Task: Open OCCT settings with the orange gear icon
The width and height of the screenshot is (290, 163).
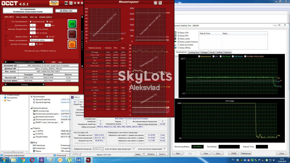Action: point(72,44)
